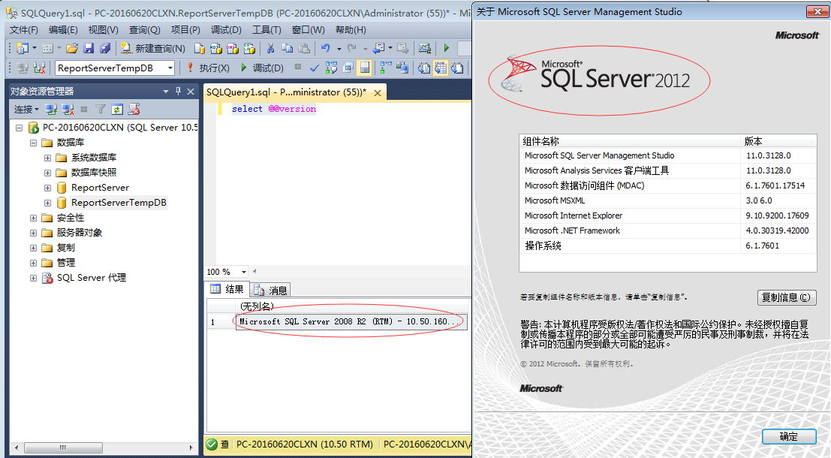
Task: Click the Object Explorer scroll right arrow
Action: click(x=191, y=447)
